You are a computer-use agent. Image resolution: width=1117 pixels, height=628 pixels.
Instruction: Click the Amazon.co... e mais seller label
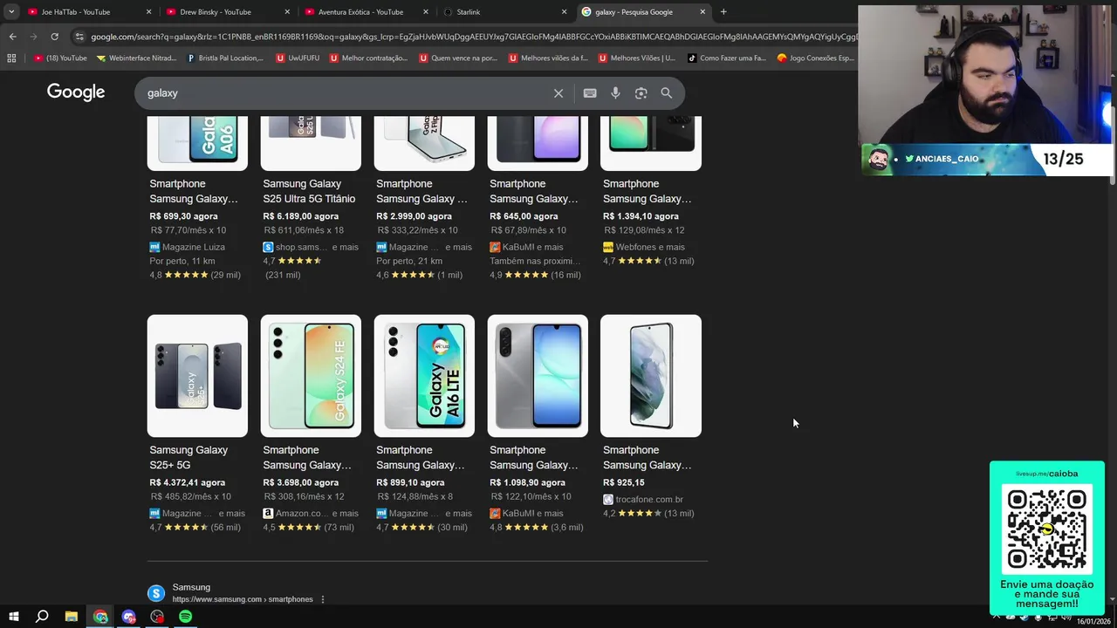pos(317,514)
